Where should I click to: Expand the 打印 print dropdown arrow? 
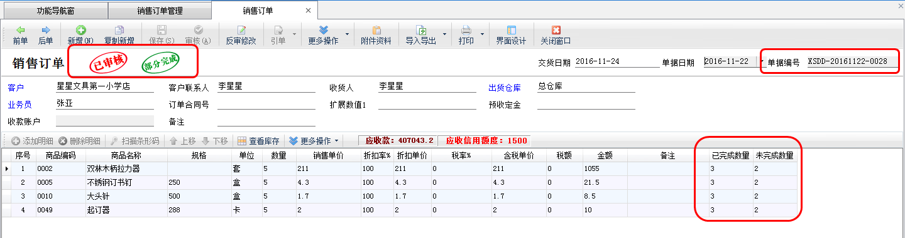(x=483, y=34)
